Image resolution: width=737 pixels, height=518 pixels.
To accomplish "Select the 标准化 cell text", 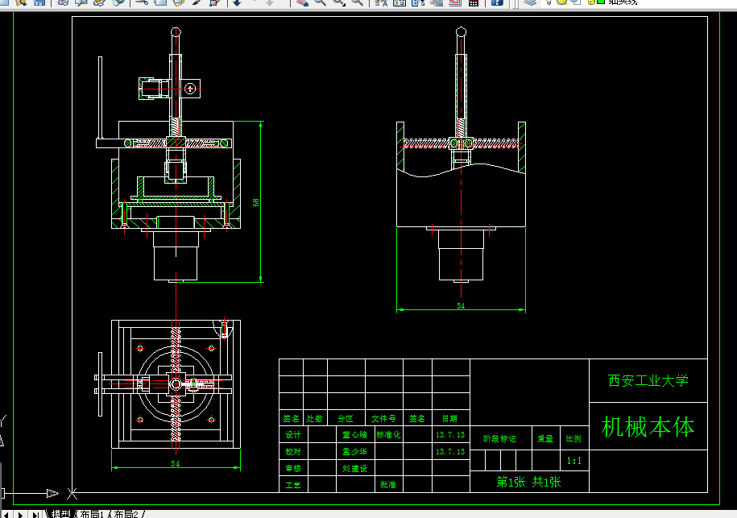I will pos(388,435).
